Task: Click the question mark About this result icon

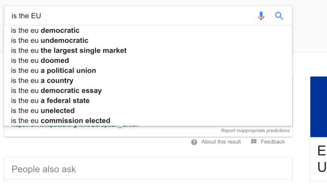Action: pos(194,142)
